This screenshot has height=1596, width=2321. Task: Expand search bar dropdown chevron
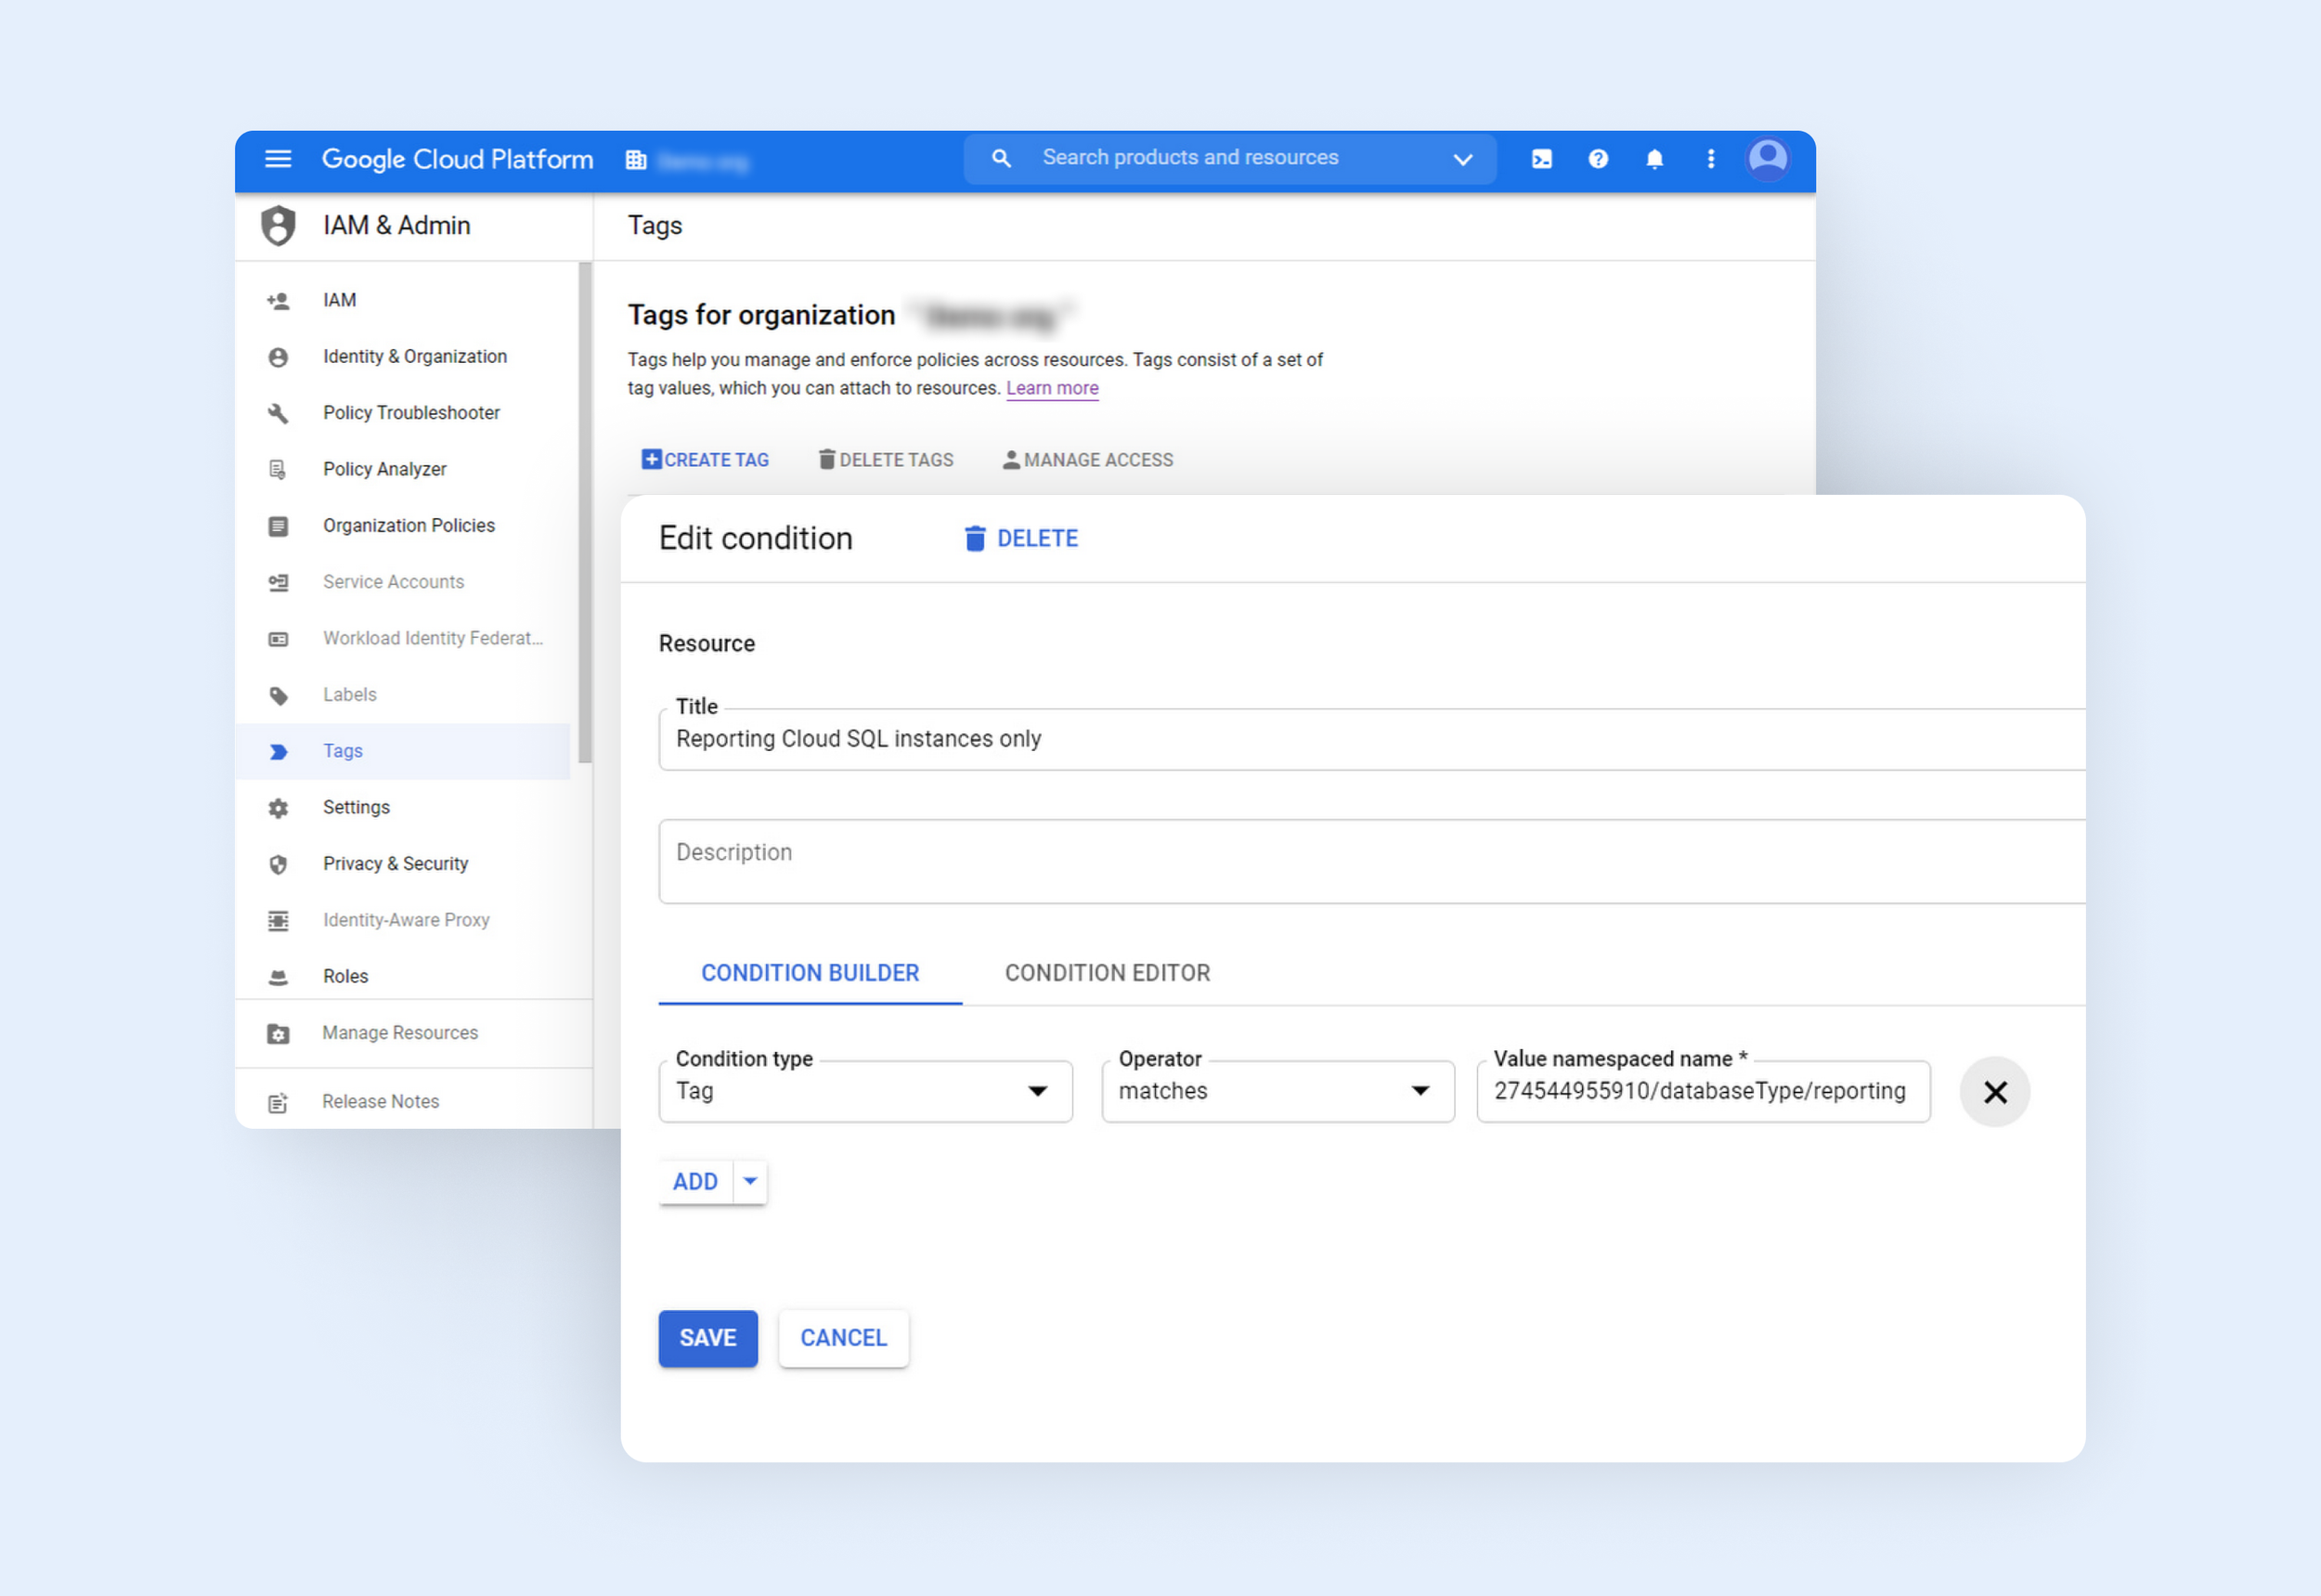pyautogui.click(x=1462, y=160)
